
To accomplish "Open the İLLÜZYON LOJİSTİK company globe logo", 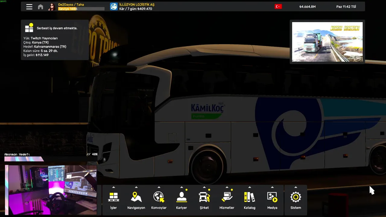I will point(114,7).
